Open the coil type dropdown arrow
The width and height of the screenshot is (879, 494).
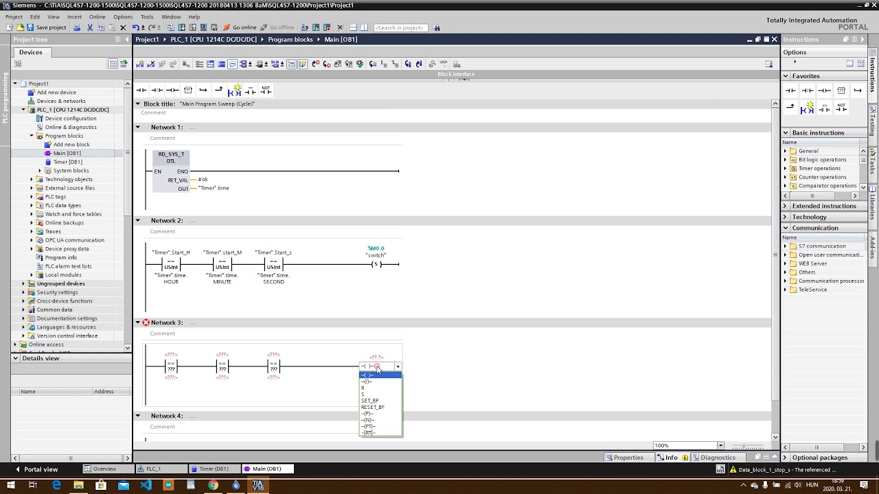coord(397,367)
